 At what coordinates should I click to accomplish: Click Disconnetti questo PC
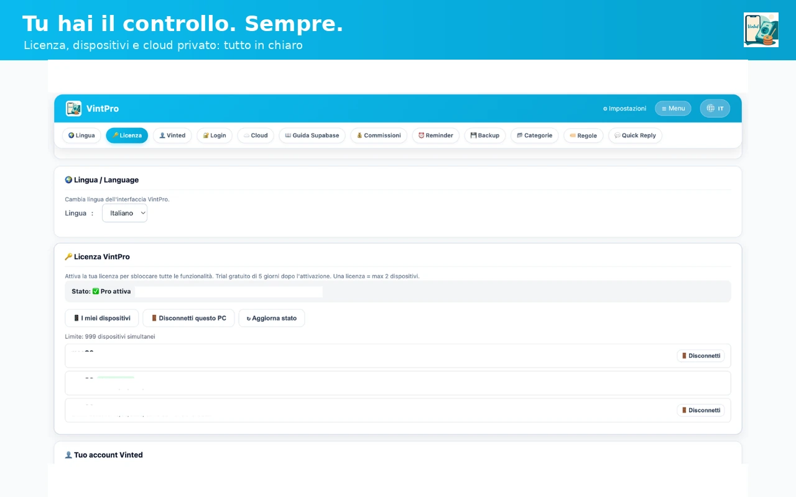(x=188, y=318)
